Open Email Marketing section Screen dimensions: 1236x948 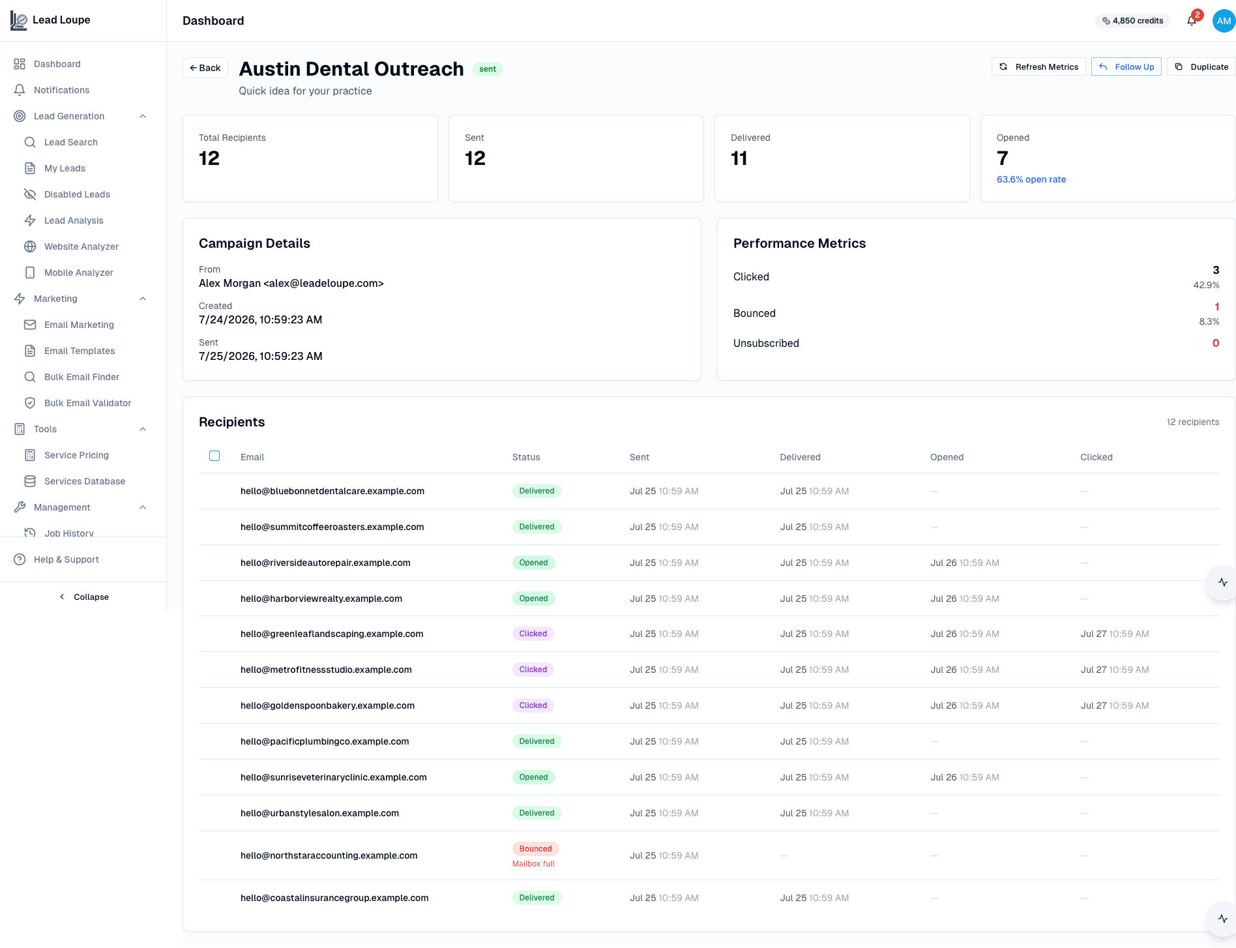[x=79, y=325]
